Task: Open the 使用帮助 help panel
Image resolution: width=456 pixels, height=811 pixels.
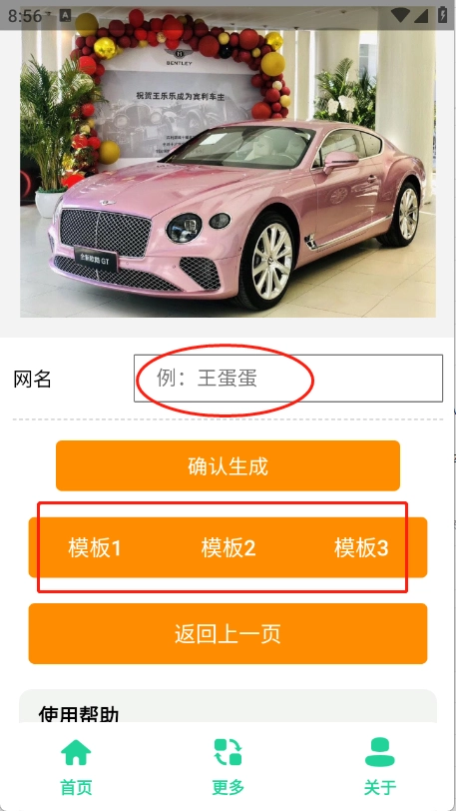Action: click(x=228, y=706)
